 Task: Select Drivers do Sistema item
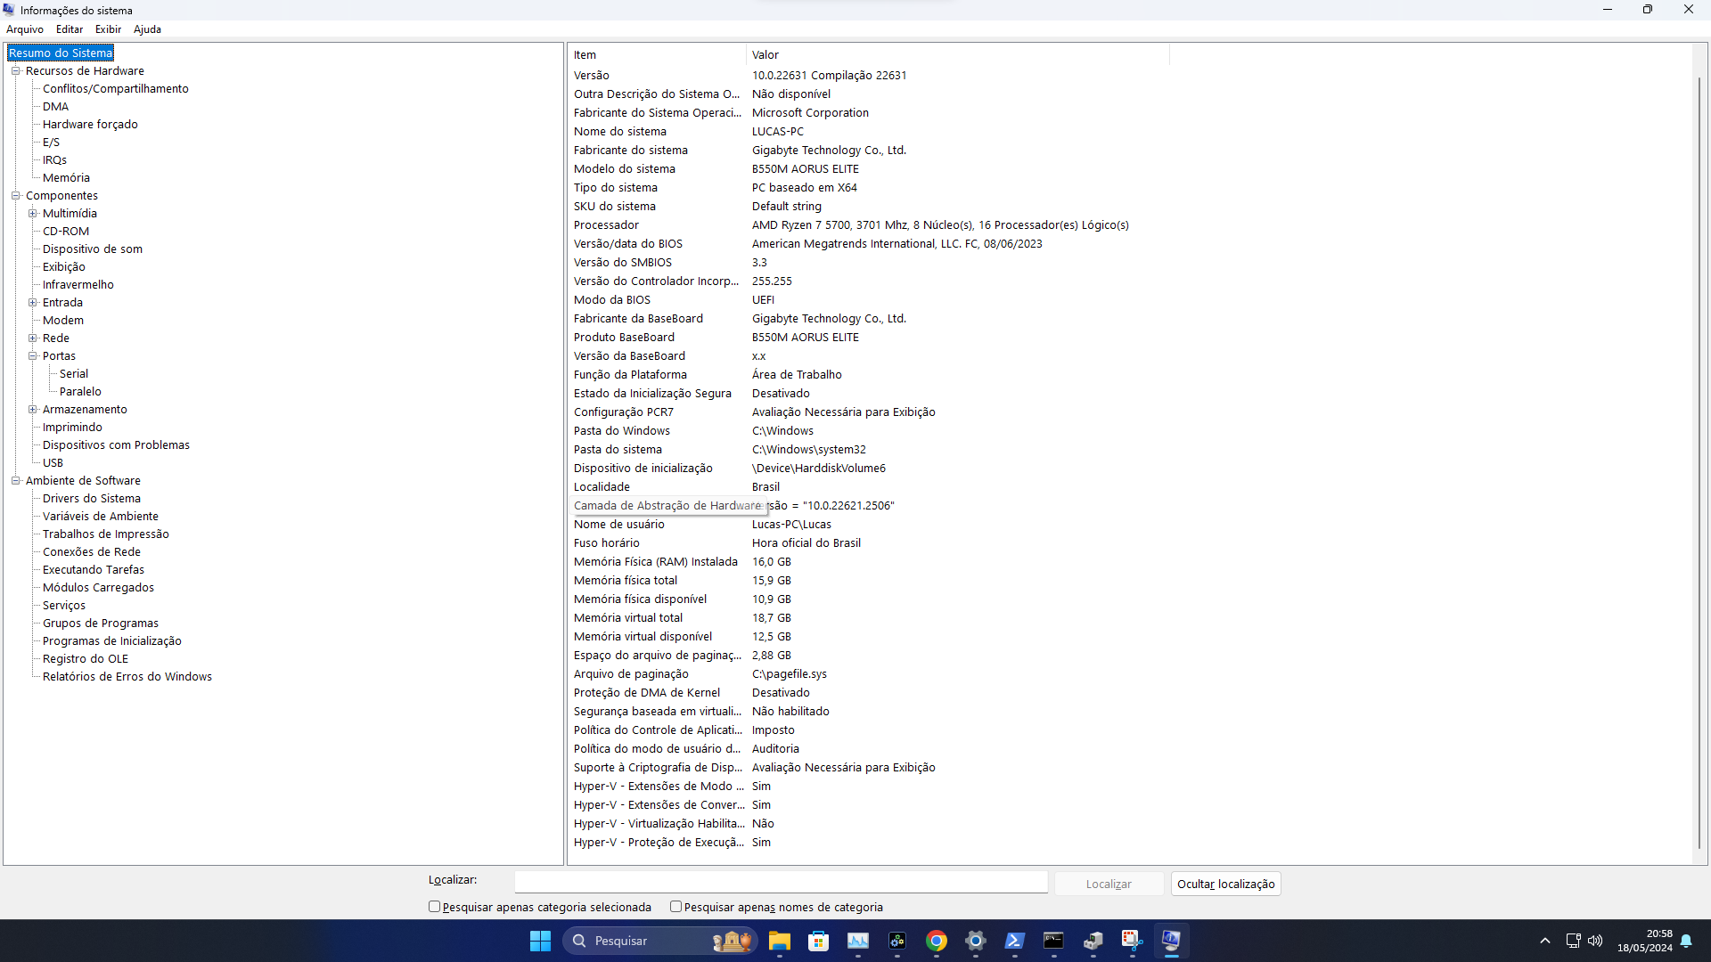click(x=92, y=499)
